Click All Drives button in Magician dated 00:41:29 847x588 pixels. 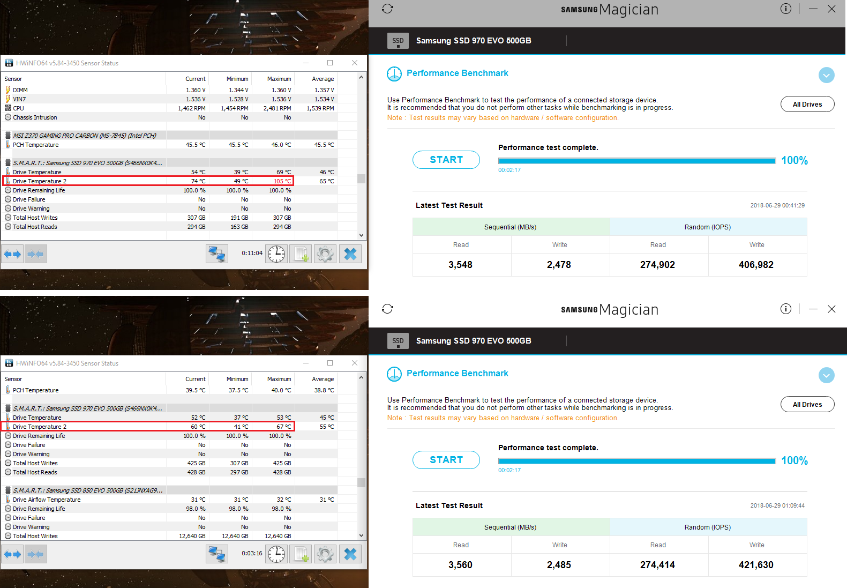(x=807, y=104)
